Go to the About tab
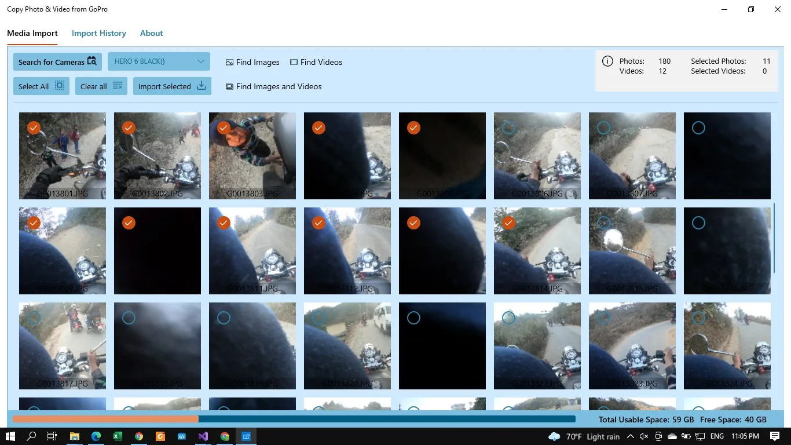The height and width of the screenshot is (445, 791). tap(151, 33)
